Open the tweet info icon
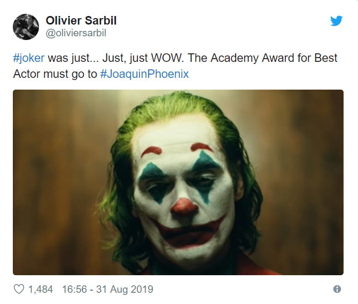 tap(337, 289)
